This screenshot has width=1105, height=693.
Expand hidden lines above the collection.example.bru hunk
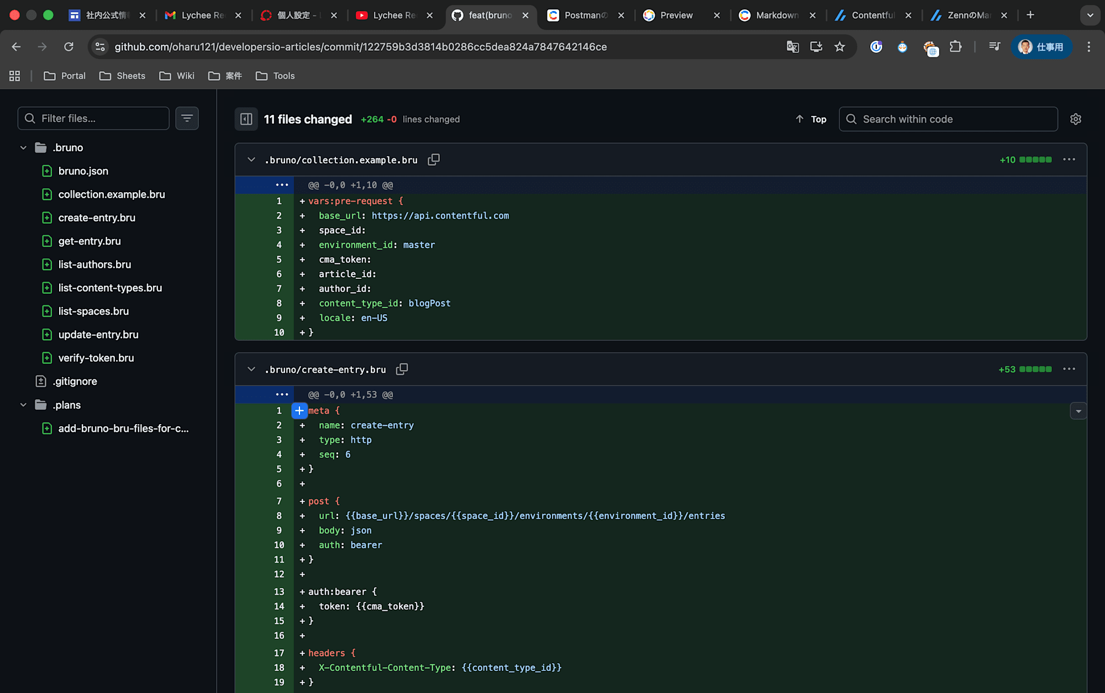coord(282,185)
